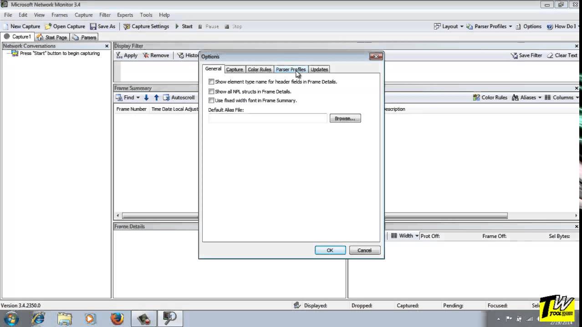Screen dimensions: 582x327
Task: Open the Layout dropdown
Action: point(449,26)
